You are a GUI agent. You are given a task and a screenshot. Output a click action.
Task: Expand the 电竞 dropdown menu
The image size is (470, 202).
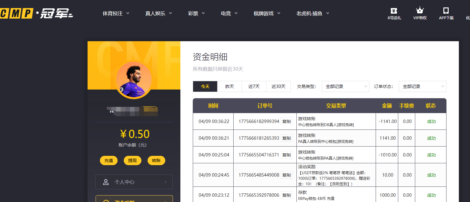tap(229, 14)
